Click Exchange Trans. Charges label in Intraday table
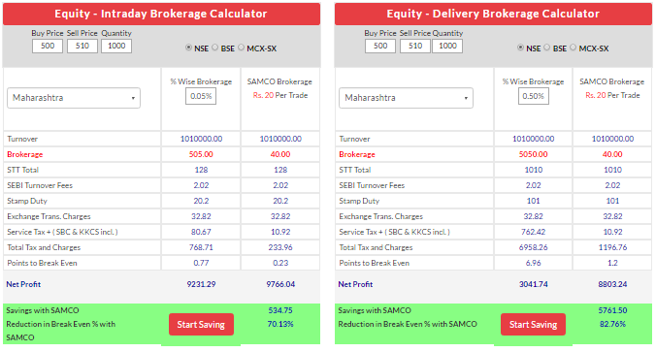The image size is (656, 352). click(49, 216)
